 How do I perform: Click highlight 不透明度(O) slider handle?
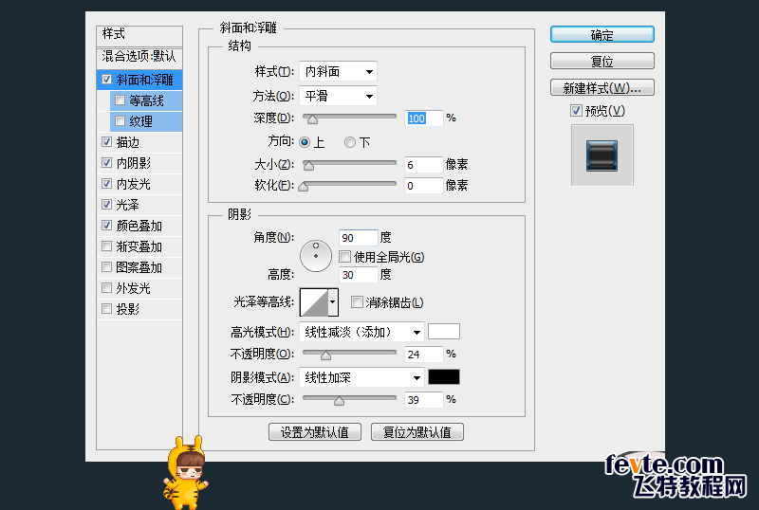click(325, 355)
